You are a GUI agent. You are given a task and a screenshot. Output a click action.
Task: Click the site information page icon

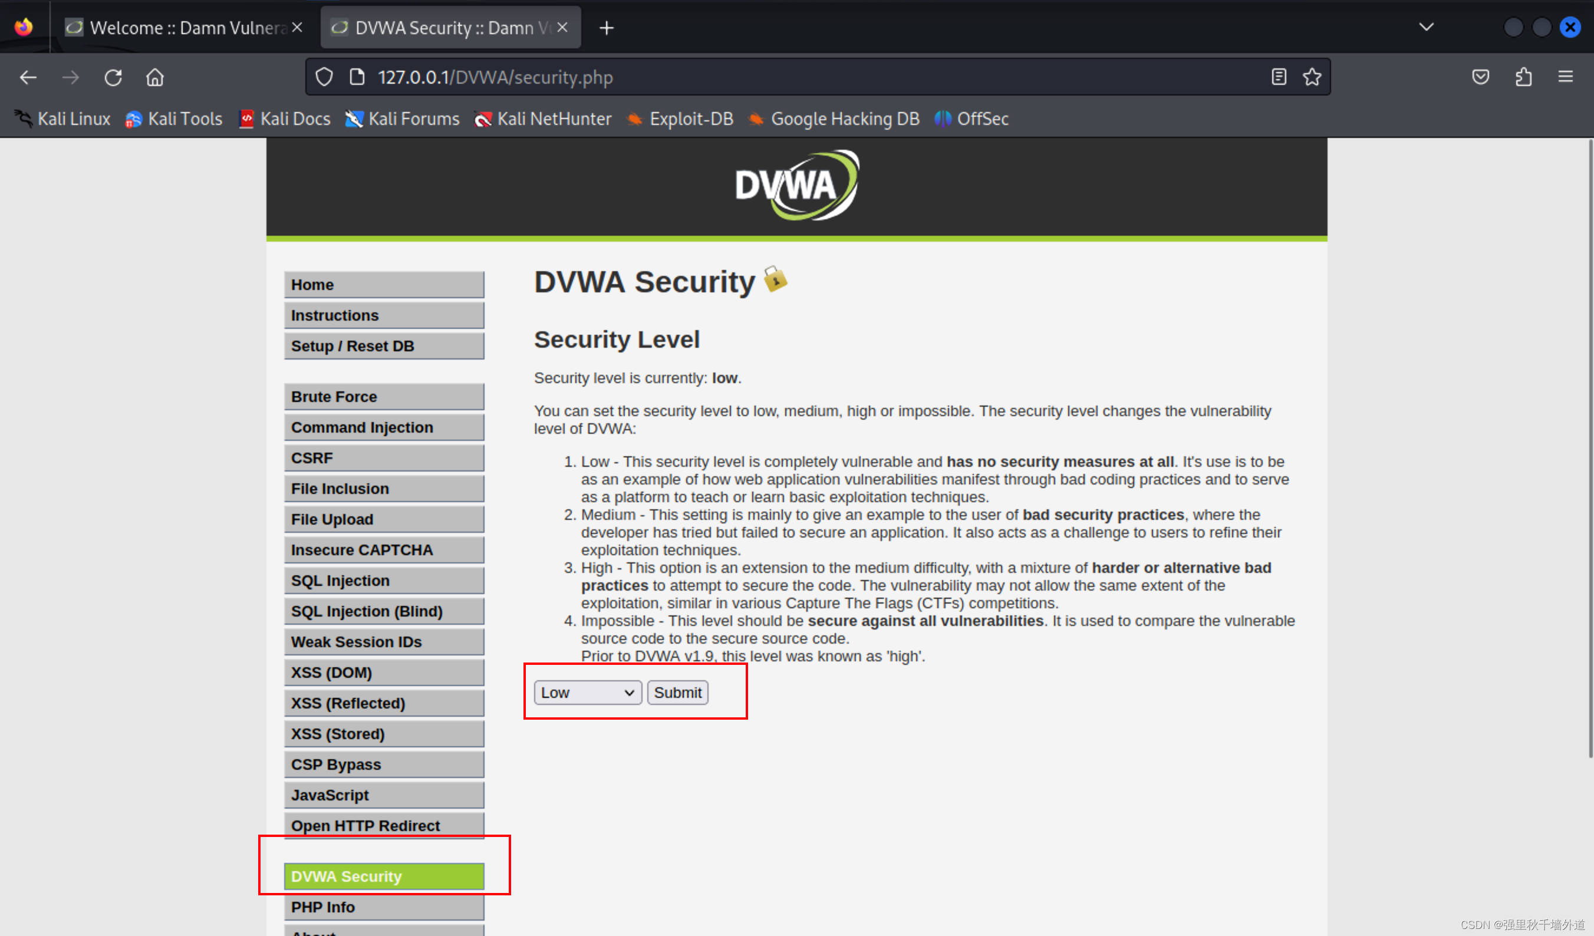pos(357,77)
